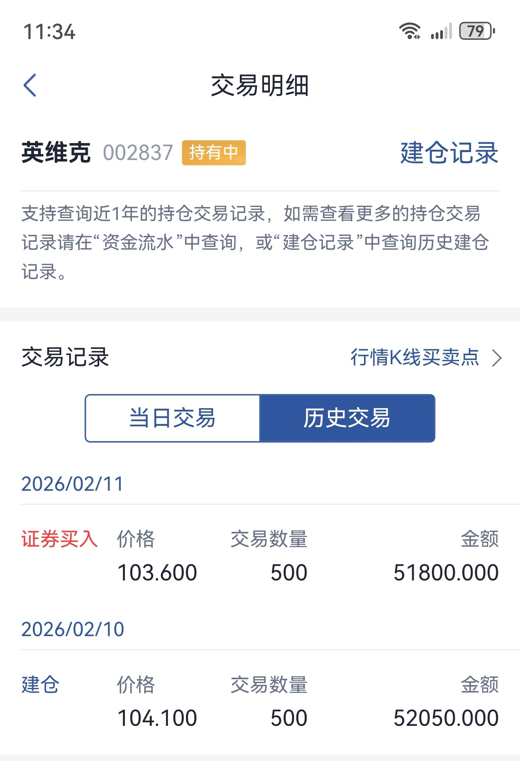Tap the 51800.000 amount value
Viewport: 520px width, 761px height.
[446, 573]
